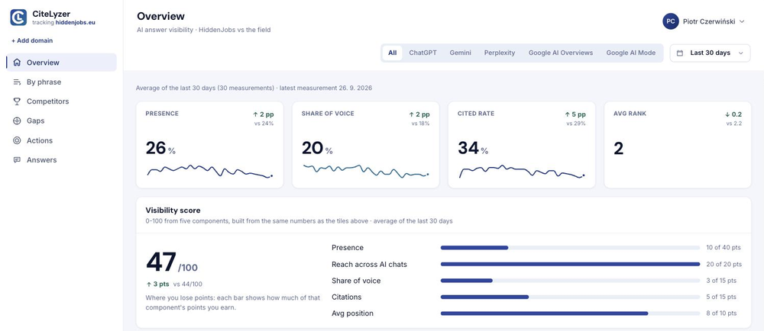This screenshot has height=331, width=764.
Task: Click the + Add domain link
Action: [32, 41]
